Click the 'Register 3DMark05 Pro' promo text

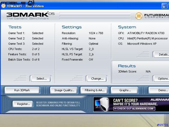[58, 104]
